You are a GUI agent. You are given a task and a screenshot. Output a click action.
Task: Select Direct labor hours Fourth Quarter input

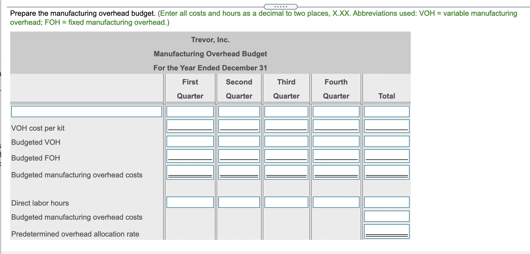pyautogui.click(x=336, y=202)
